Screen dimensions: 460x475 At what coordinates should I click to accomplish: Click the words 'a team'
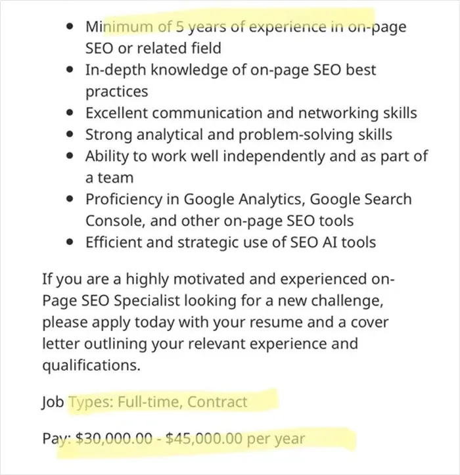click(x=109, y=178)
